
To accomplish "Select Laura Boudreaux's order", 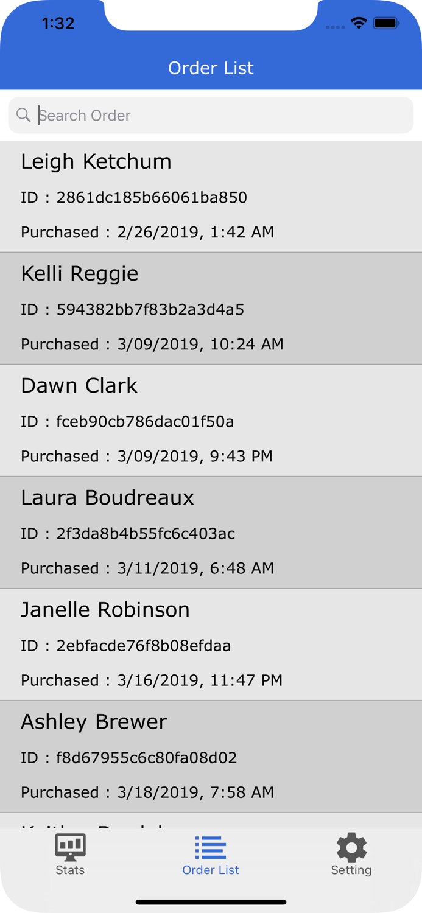I will [211, 532].
